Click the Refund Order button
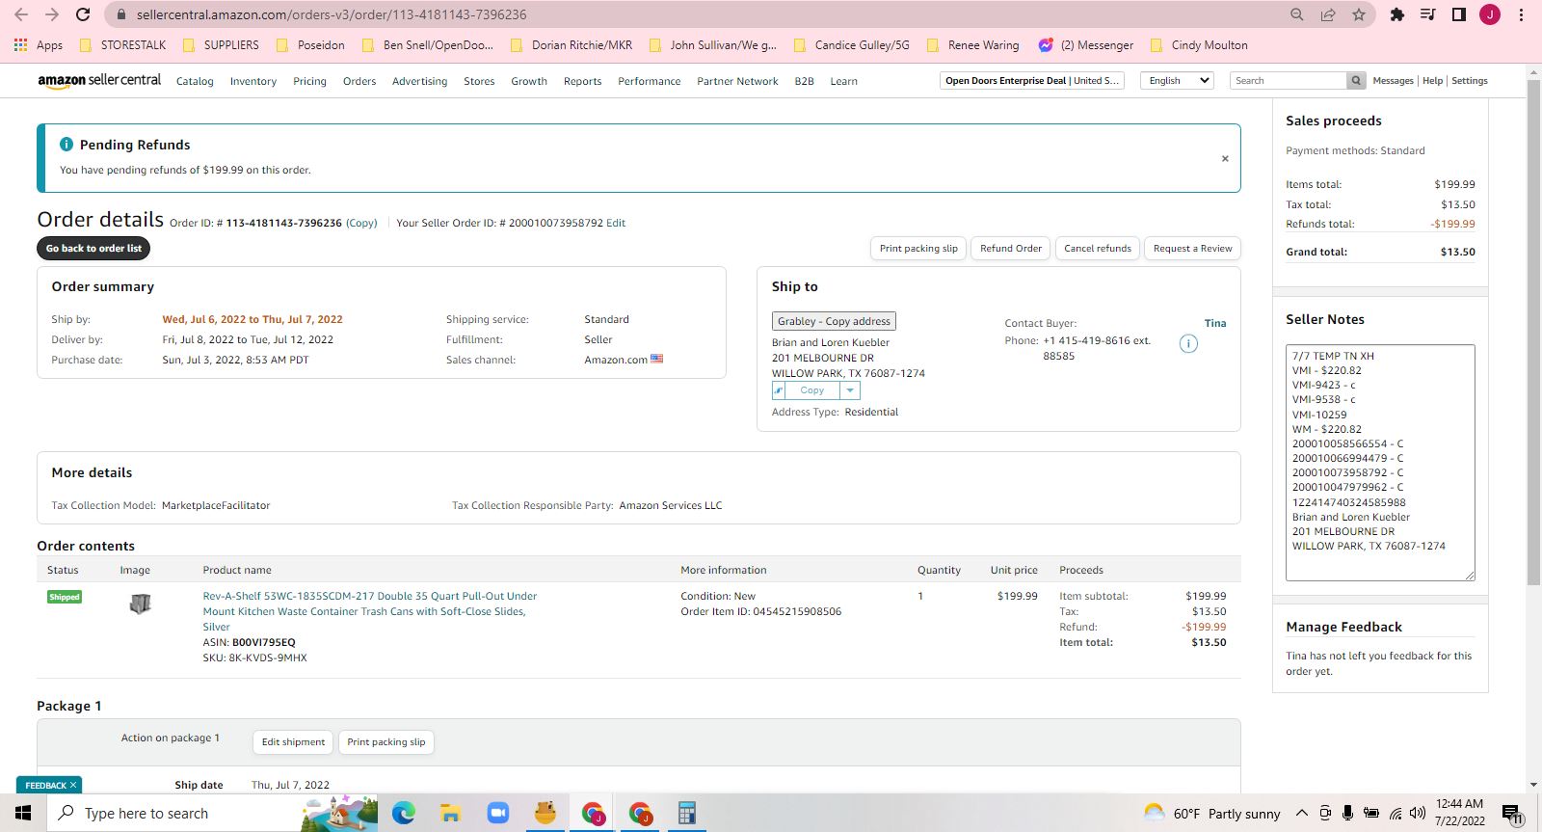This screenshot has height=832, width=1542. coord(1011,249)
